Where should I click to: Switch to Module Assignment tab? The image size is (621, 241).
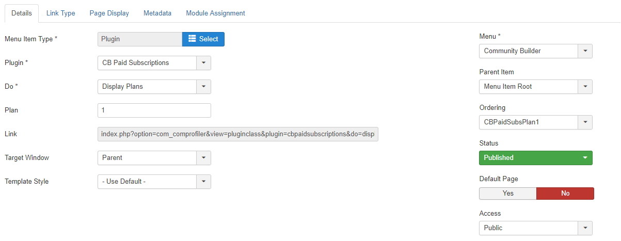click(x=215, y=13)
